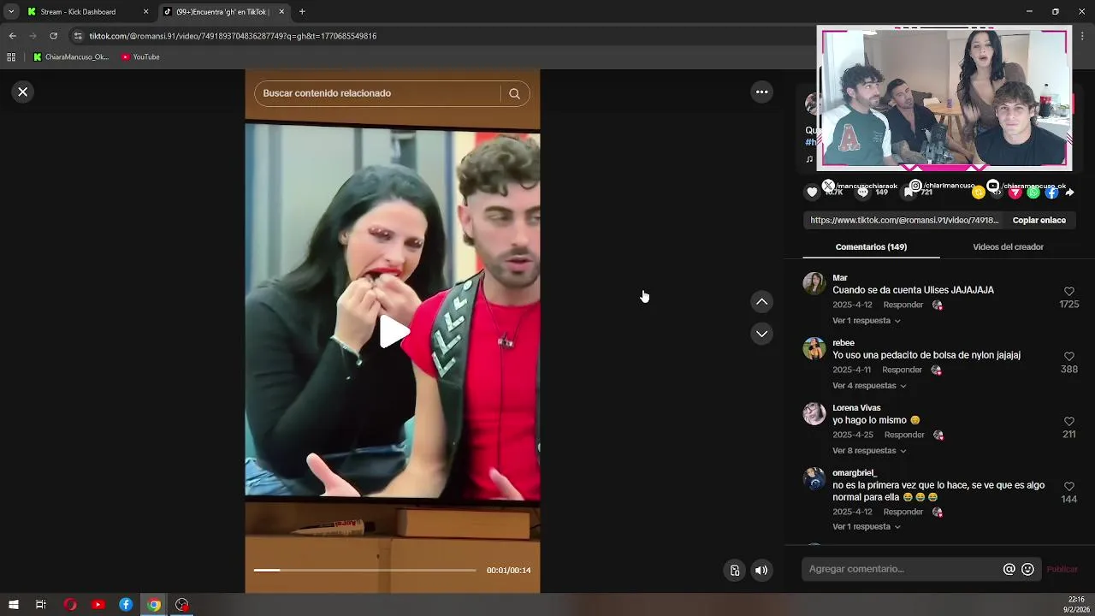Reply to Lorena Vivas via Responder
Image resolution: width=1095 pixels, height=616 pixels.
(x=903, y=435)
